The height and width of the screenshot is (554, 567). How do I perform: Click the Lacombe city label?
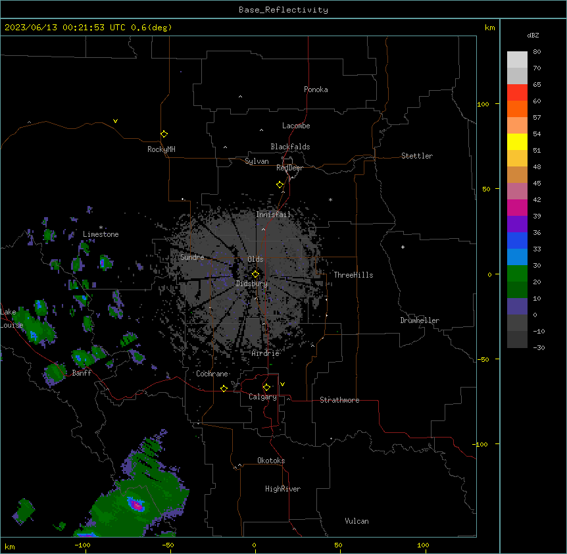296,126
